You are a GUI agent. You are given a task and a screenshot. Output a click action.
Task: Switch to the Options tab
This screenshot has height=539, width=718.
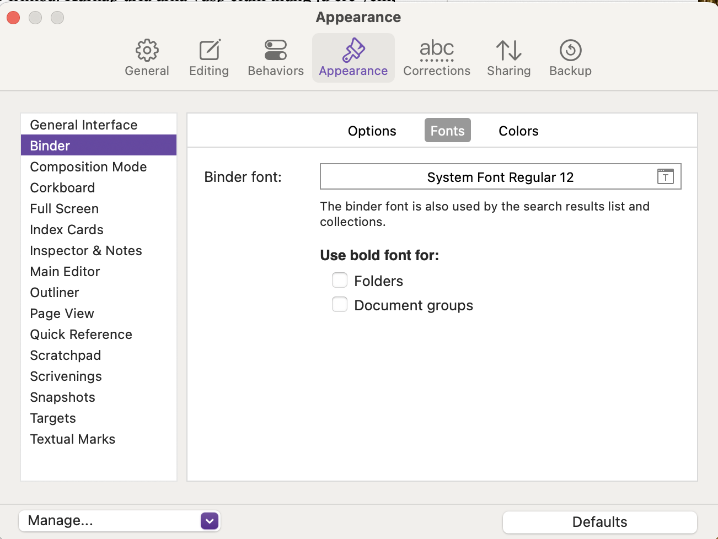(x=372, y=131)
